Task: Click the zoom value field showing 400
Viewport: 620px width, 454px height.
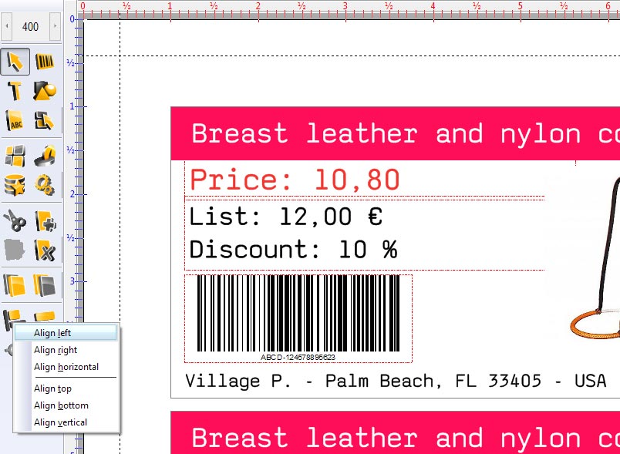Action: coord(30,26)
